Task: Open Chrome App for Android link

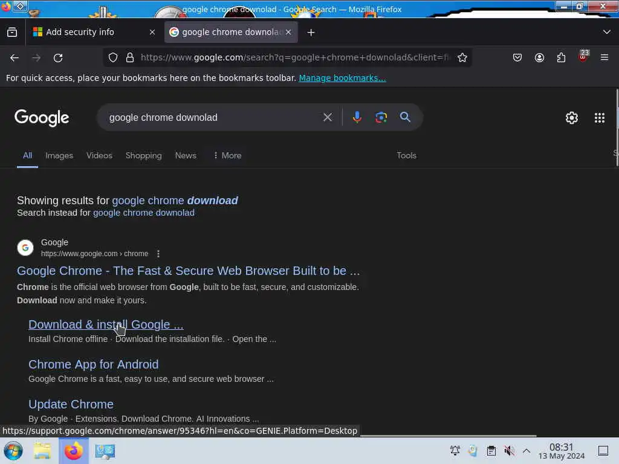Action: pos(94,364)
